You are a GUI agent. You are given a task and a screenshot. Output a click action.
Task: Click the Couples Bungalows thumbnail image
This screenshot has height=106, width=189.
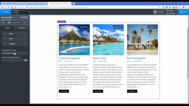click(74, 40)
